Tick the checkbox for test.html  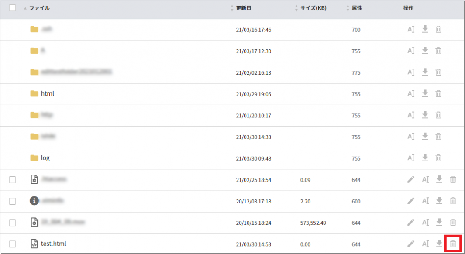[13, 244]
